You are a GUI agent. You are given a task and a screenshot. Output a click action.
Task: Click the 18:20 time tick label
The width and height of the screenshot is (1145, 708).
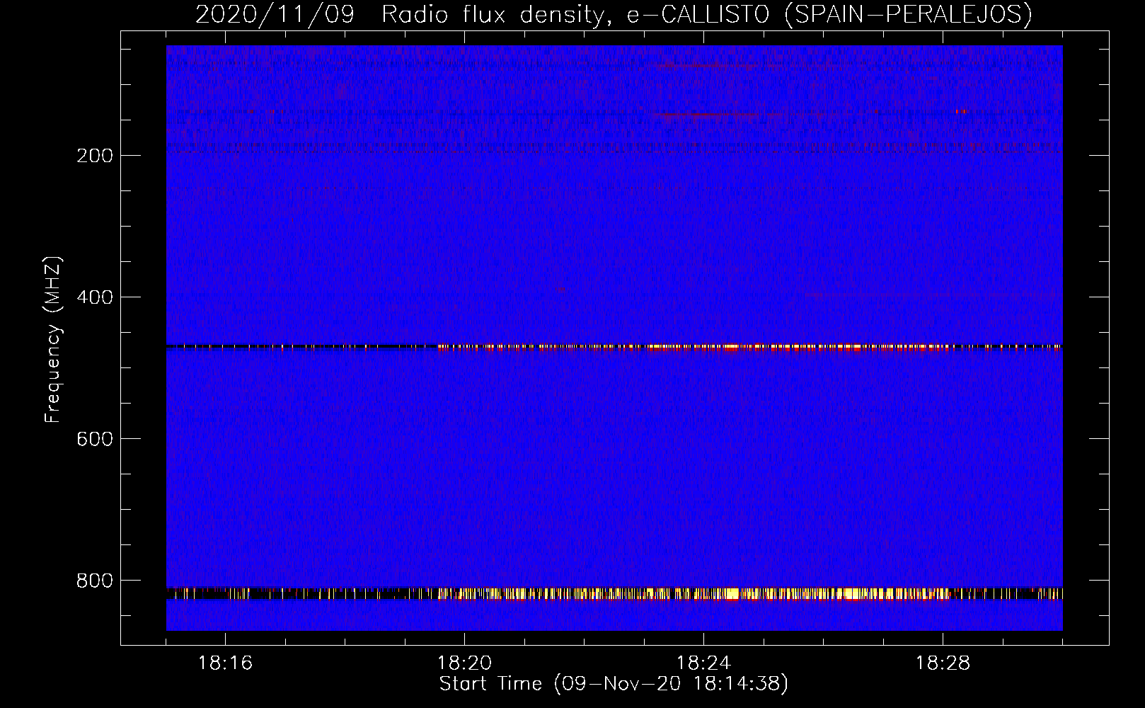pyautogui.click(x=464, y=663)
